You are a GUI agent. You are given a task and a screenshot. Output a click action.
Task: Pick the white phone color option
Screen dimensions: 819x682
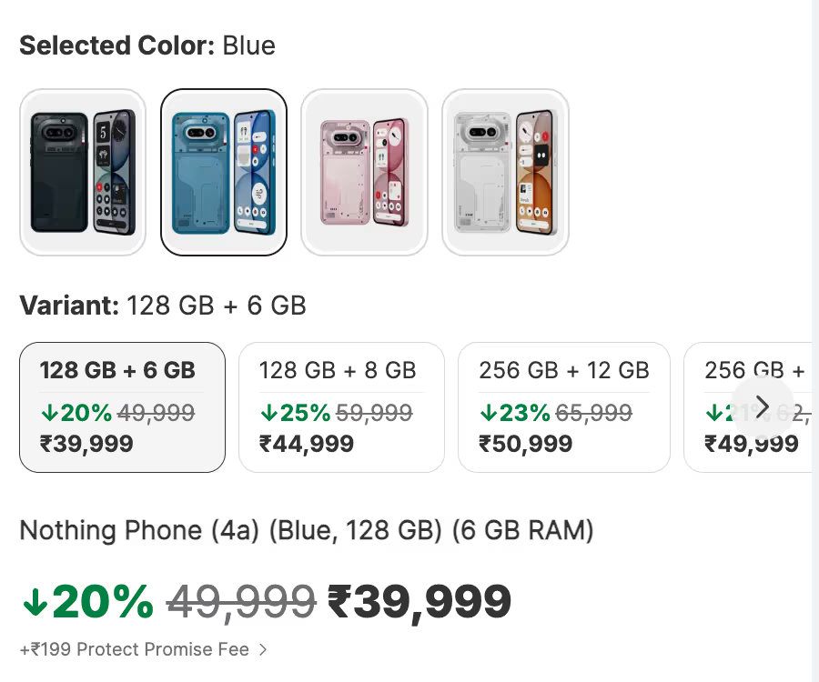coord(505,172)
